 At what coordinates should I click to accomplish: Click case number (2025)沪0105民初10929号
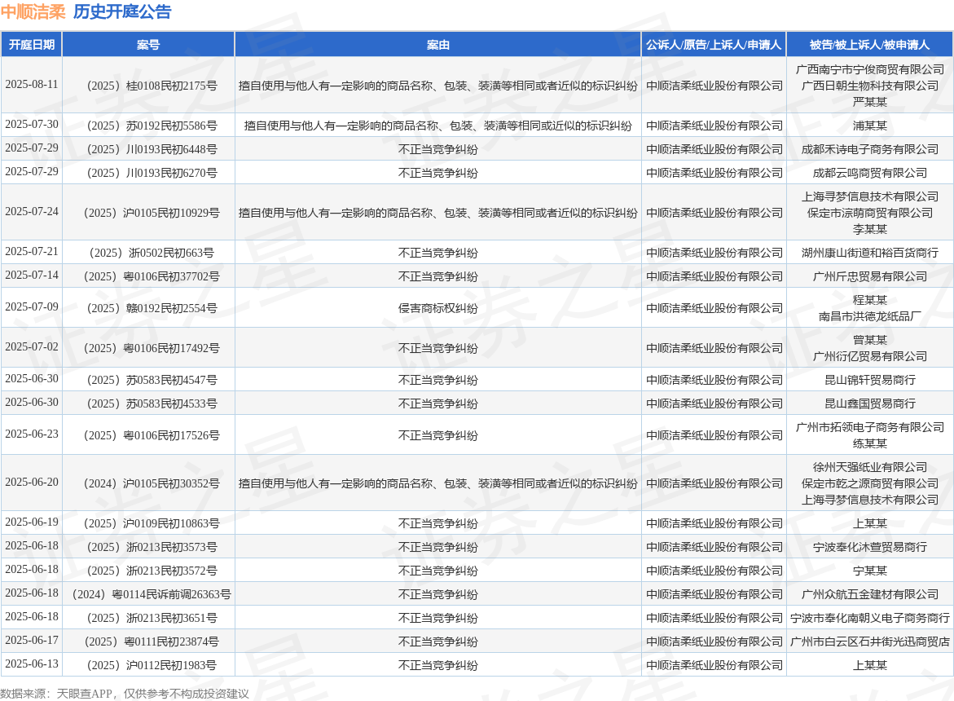[148, 213]
